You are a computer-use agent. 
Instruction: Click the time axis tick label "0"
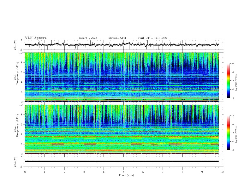coord(25,172)
